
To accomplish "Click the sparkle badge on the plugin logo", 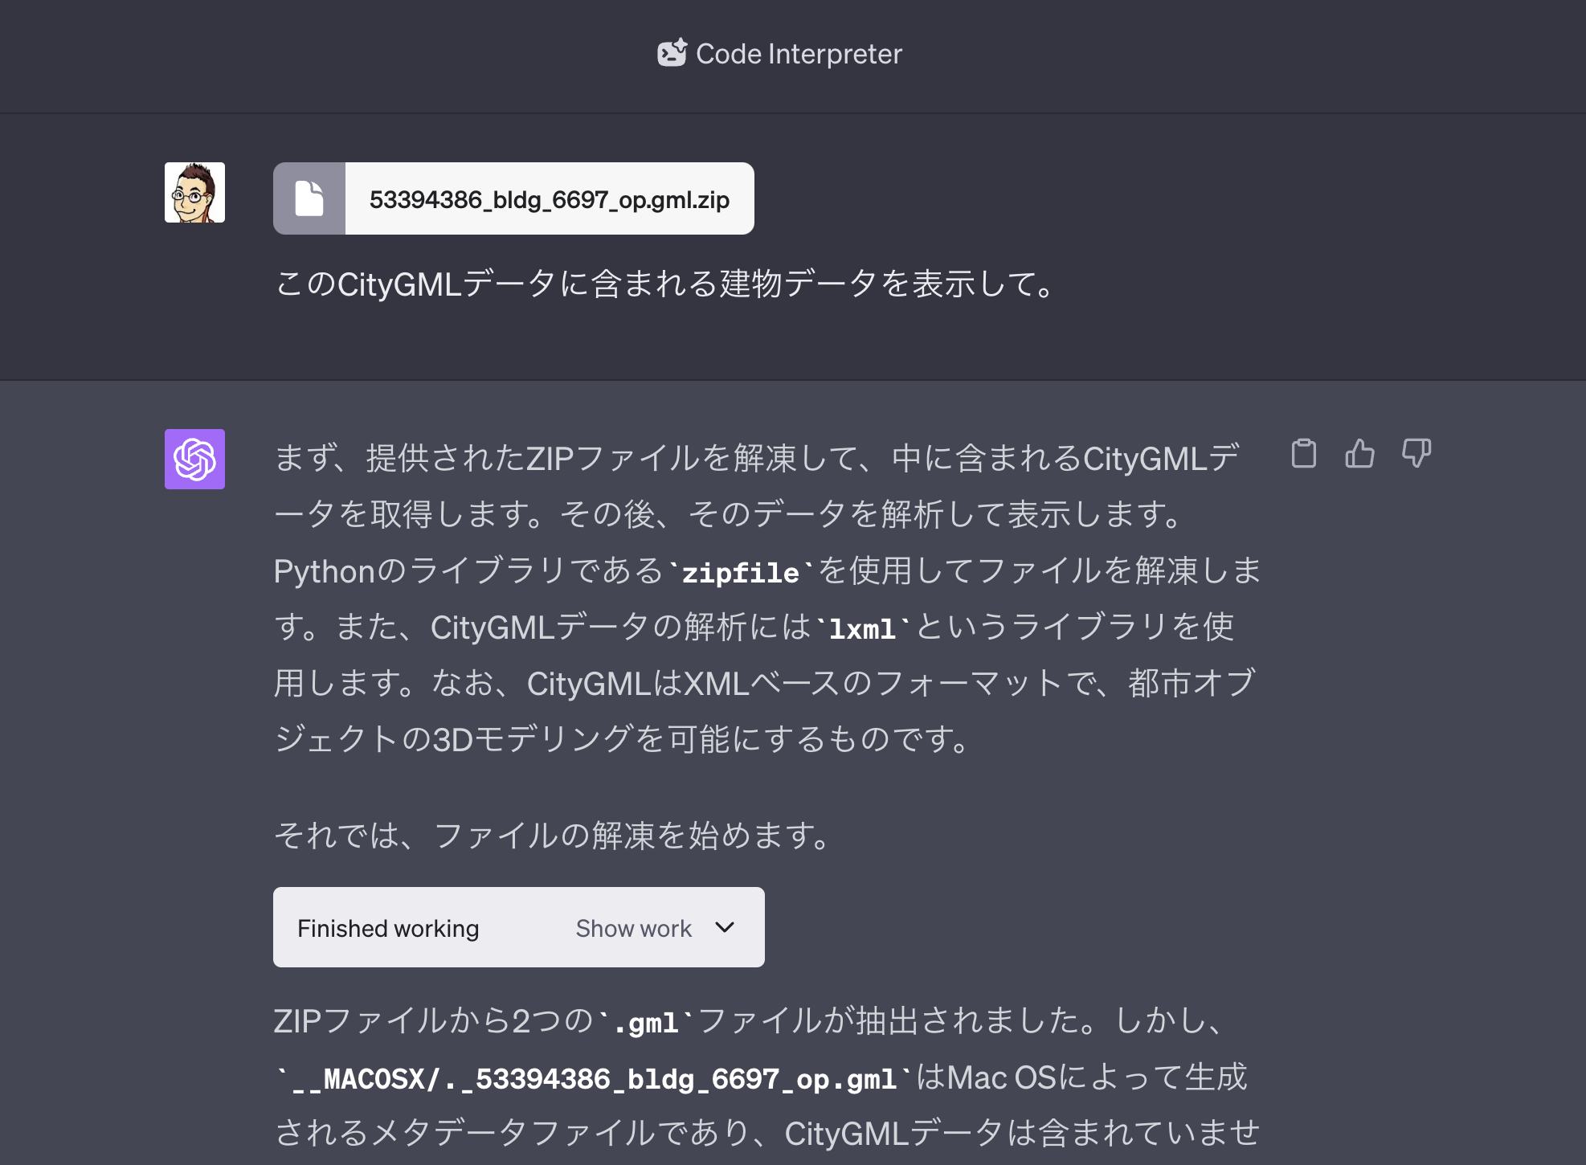I will [681, 43].
